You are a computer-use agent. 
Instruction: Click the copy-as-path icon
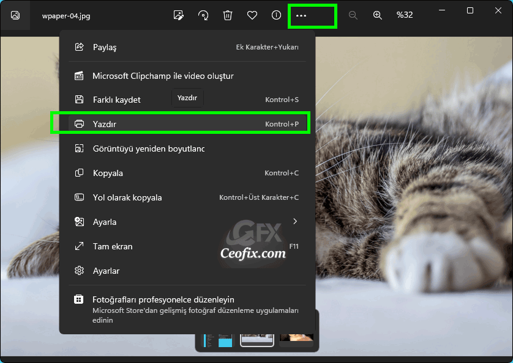click(x=79, y=197)
